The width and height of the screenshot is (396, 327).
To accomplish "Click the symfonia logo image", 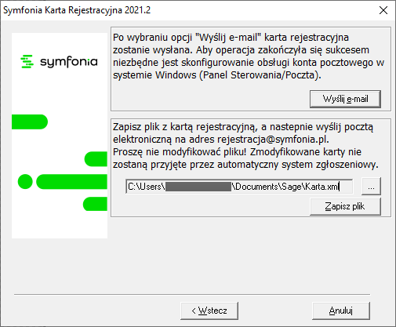I will 60,61.
